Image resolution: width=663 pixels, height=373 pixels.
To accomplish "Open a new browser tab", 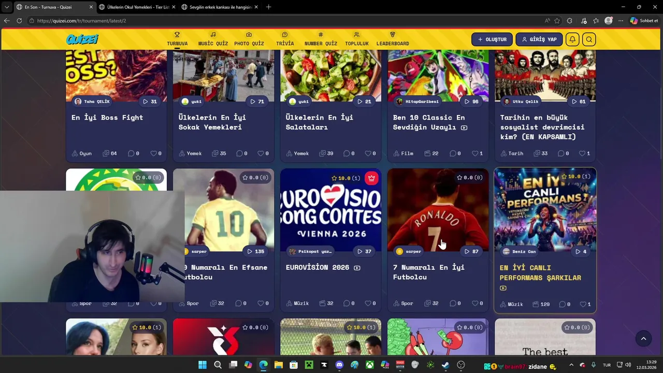I will [268, 7].
